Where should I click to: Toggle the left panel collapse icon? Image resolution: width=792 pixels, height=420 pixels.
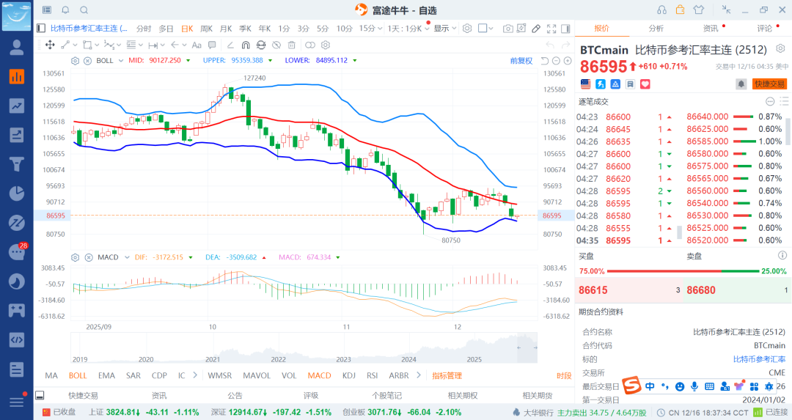[x=41, y=29]
